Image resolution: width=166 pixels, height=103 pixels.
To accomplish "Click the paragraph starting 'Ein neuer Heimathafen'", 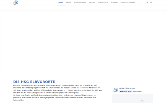I will click(57, 89).
